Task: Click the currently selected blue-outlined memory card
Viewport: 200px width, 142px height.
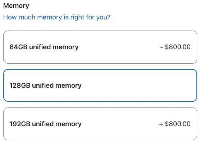Action: coord(100,86)
